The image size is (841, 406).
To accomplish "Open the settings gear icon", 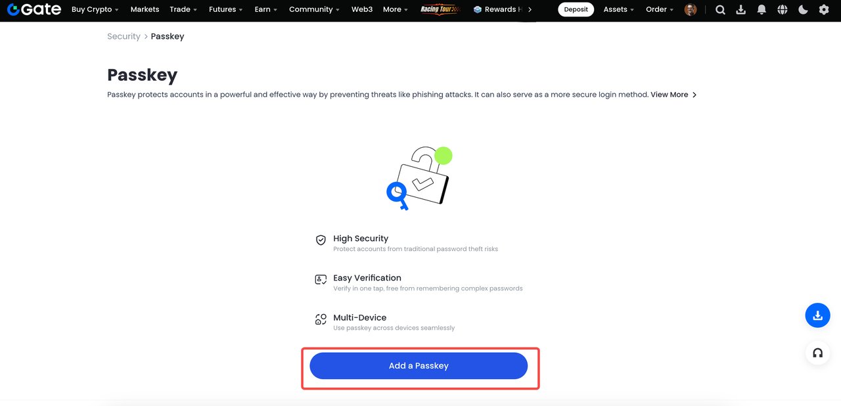I will click(824, 10).
